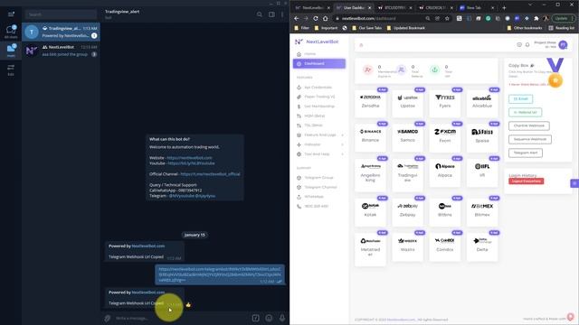Image resolution: width=579 pixels, height=325 pixels.
Task: Copy Chartink Webhook button
Action: pyautogui.click(x=528, y=125)
